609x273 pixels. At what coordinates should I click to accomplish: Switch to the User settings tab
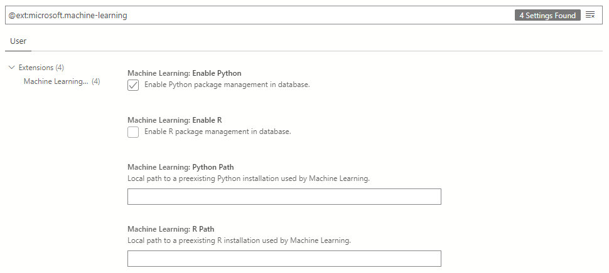tap(18, 41)
